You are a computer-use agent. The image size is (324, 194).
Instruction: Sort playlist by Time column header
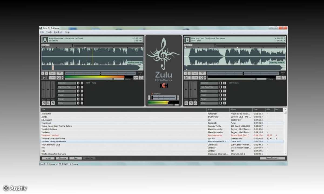click(x=259, y=110)
